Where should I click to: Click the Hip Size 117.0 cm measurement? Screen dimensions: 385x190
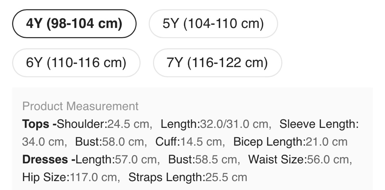70,177
